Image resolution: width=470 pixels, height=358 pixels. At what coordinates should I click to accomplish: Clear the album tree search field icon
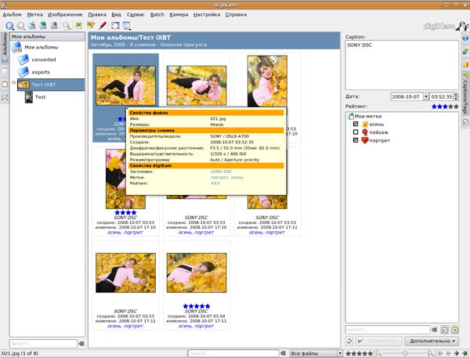[x=81, y=344]
